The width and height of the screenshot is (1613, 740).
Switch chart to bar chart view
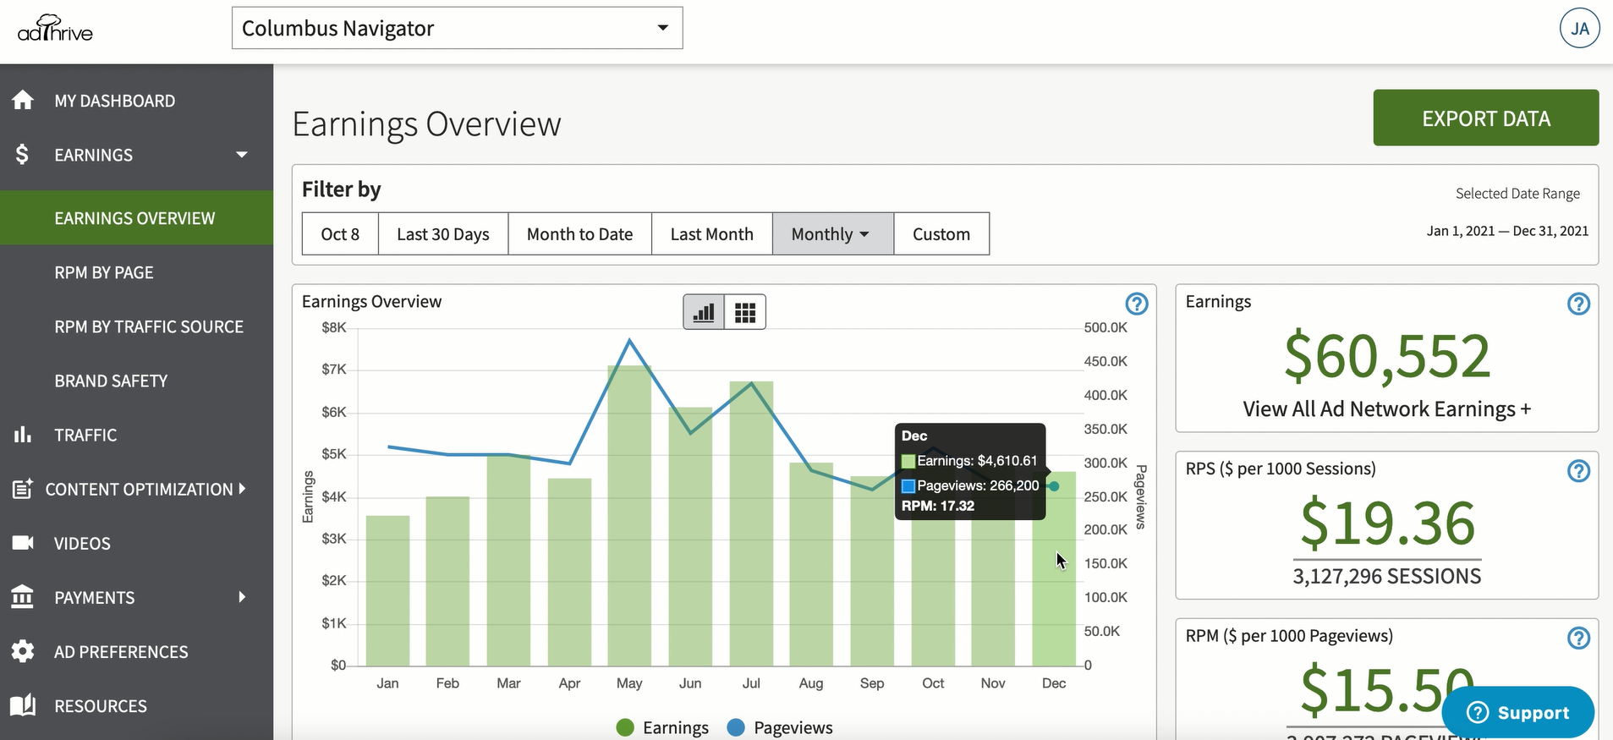click(x=704, y=312)
